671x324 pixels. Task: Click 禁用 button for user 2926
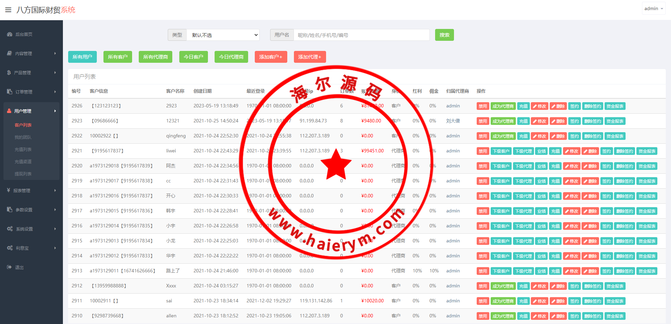(483, 106)
